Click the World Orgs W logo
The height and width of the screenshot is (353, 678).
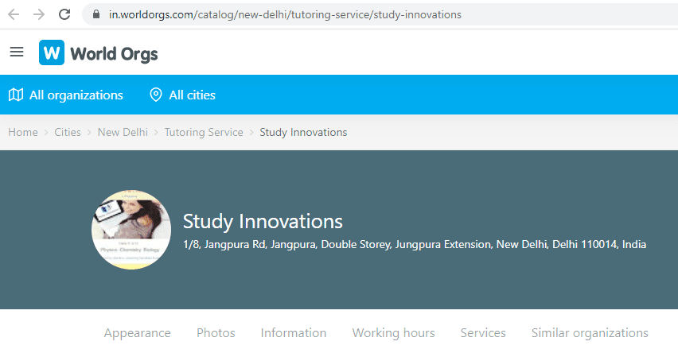tap(52, 52)
